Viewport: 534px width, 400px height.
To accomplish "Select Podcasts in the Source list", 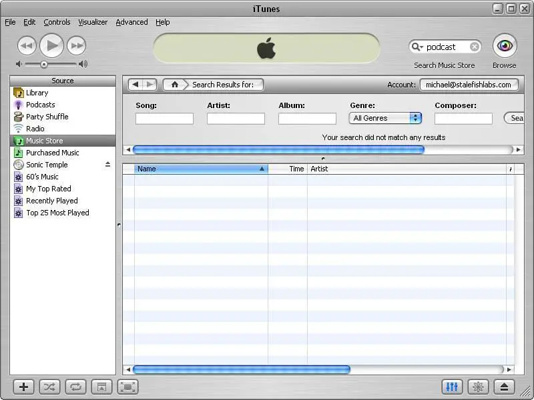I will [63, 105].
